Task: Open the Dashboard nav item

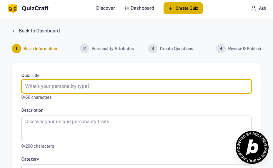Action: tap(142, 8)
